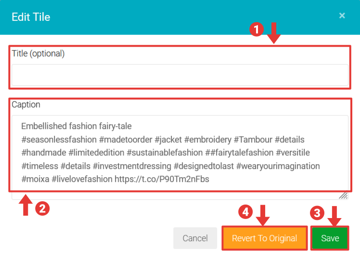This screenshot has width=360, height=258.
Task: Click the red arrow above Save button
Action: pyautogui.click(x=334, y=215)
